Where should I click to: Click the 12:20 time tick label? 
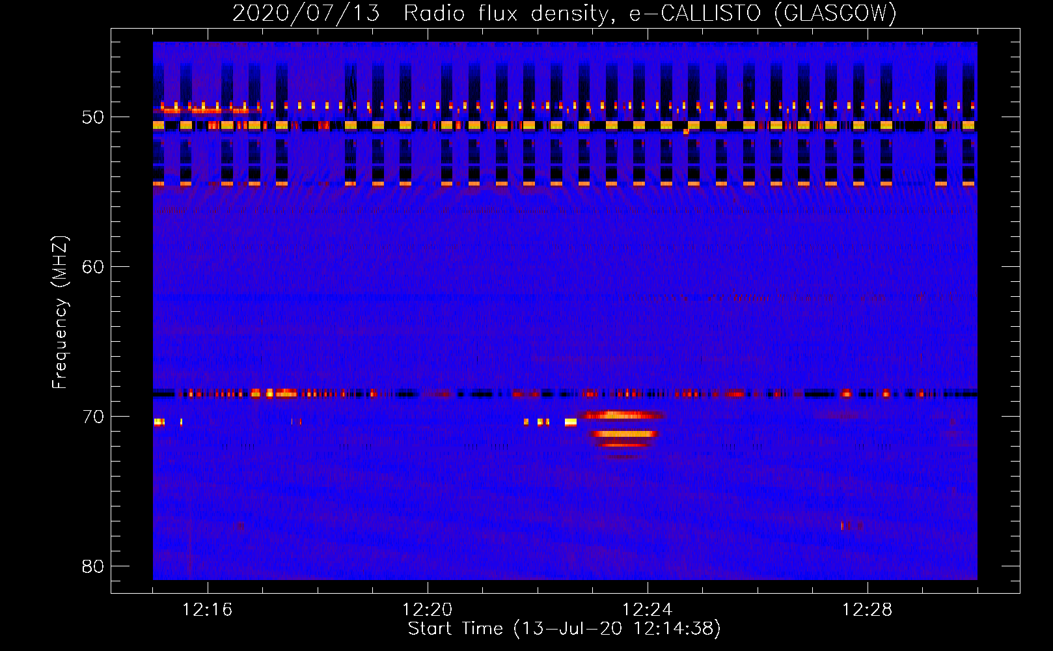(427, 609)
